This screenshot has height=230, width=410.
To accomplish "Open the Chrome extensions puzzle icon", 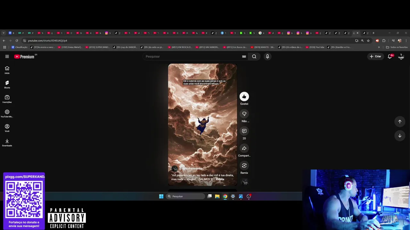I will point(384,41).
